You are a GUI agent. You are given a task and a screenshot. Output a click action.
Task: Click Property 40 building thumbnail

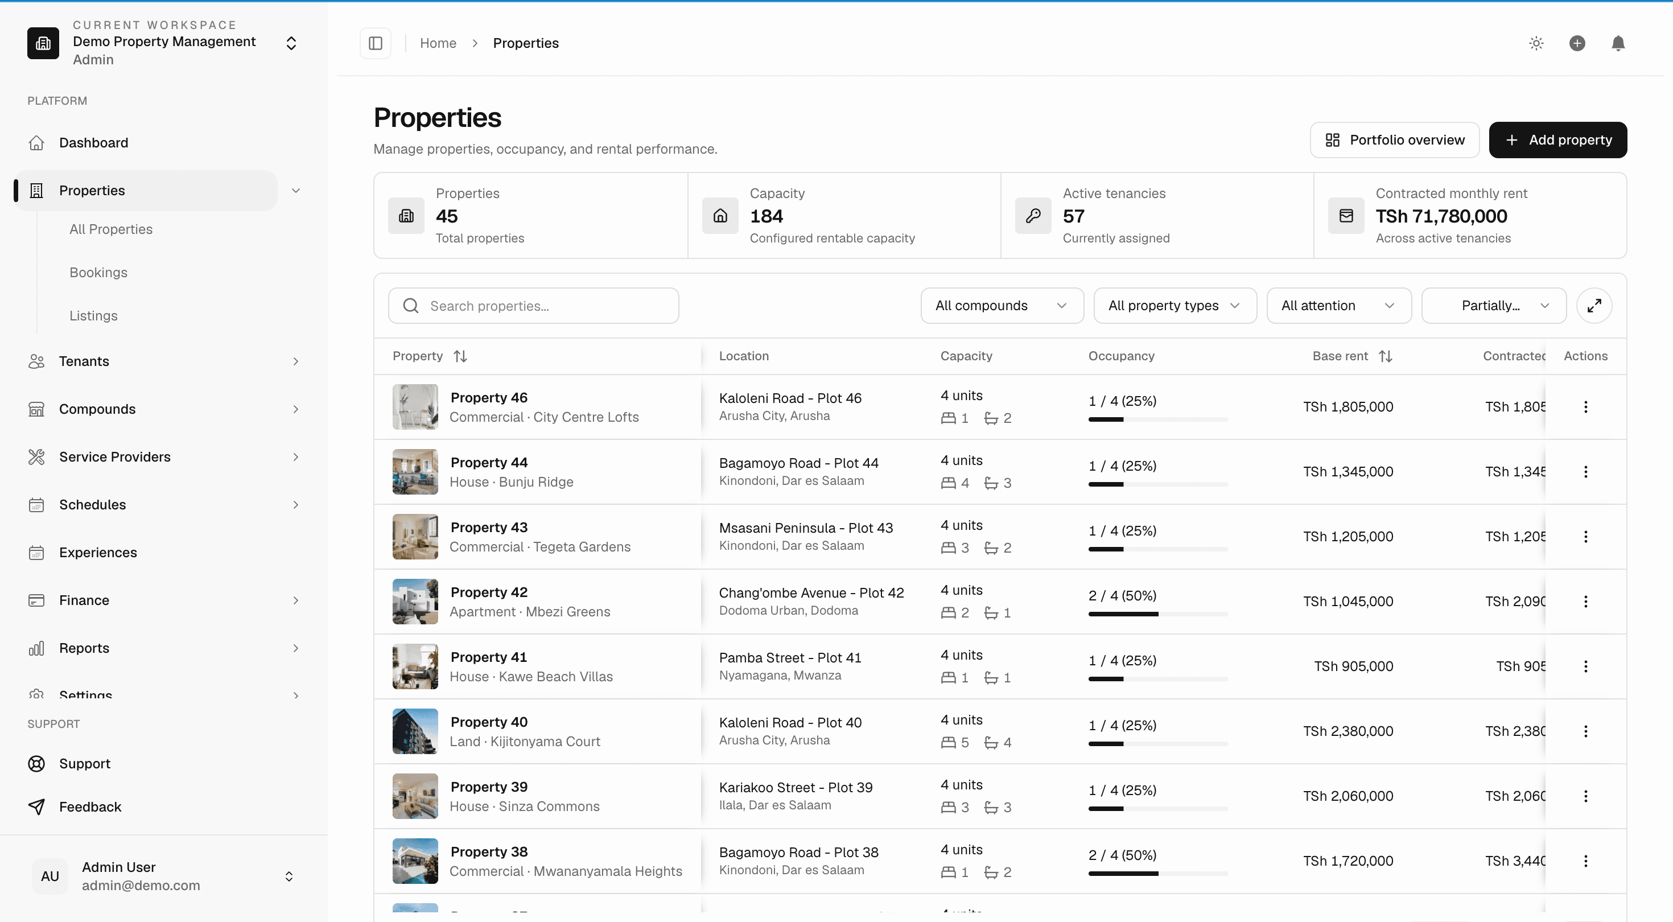[x=415, y=731]
